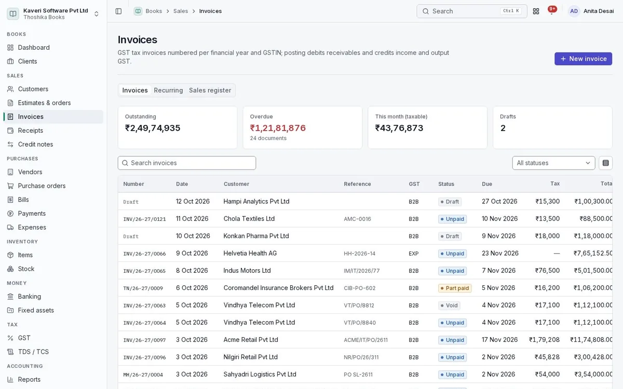Screen dimensions: 623x389
Task: Open invoice INV/26-27/0121
Action: click(144, 219)
